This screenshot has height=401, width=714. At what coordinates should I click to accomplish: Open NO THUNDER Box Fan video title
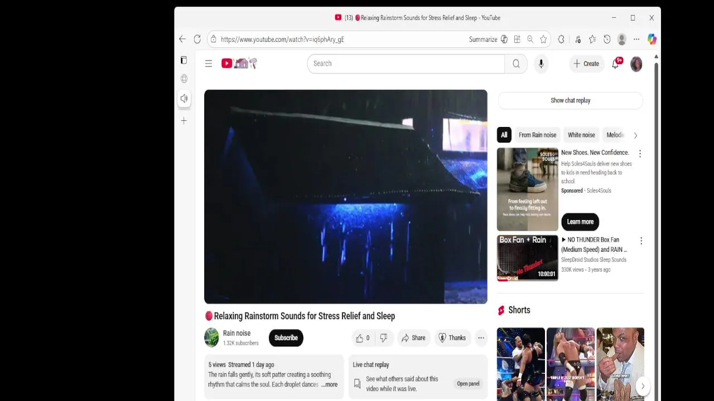[596, 244]
